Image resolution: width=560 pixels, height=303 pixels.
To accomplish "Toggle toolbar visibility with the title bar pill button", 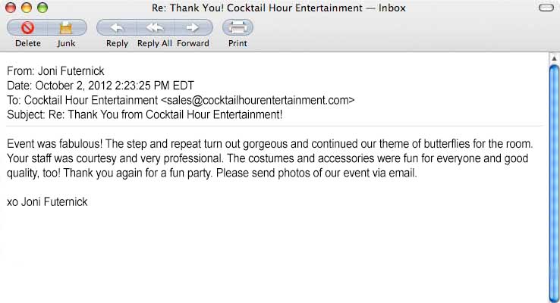I will pos(545,8).
